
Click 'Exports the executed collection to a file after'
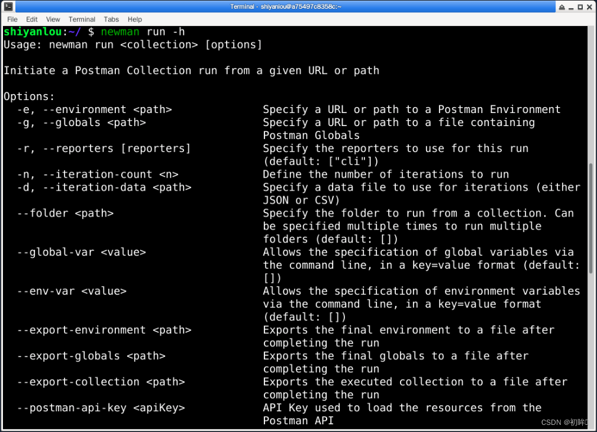point(415,382)
